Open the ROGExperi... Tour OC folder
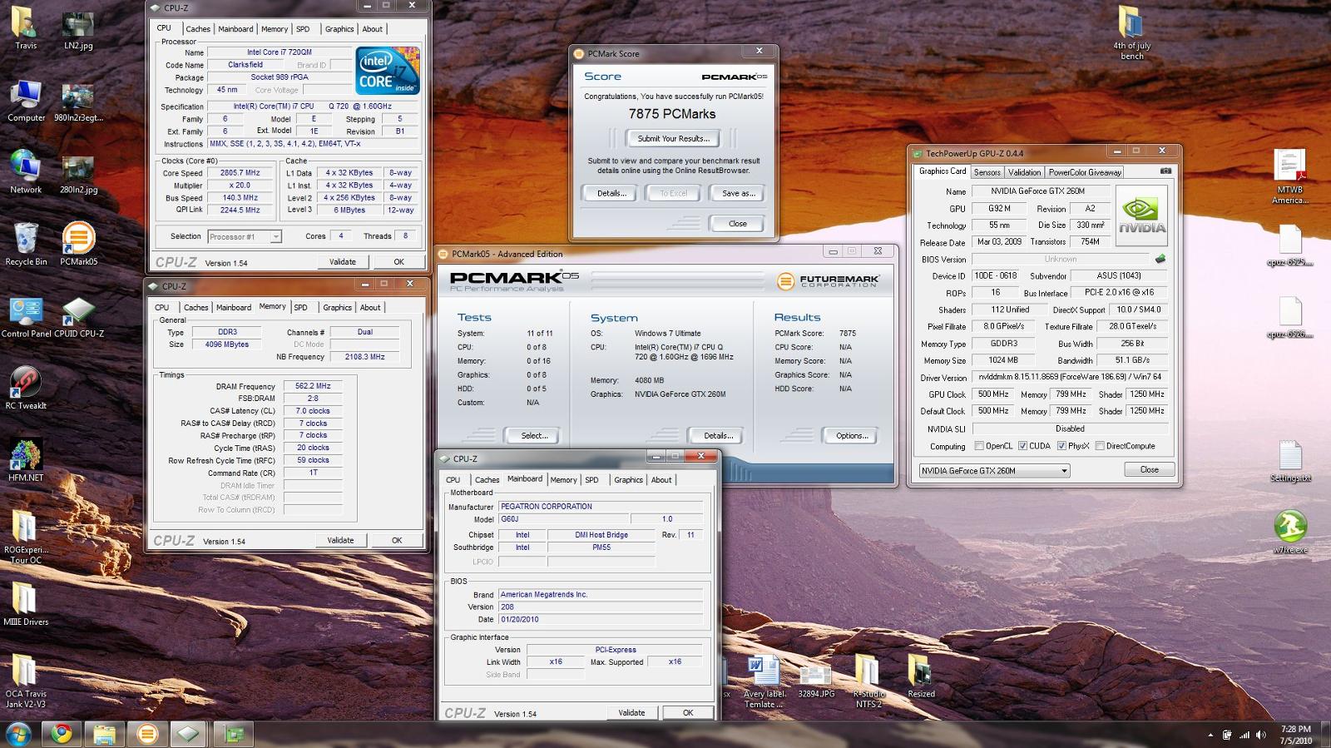 pyautogui.click(x=26, y=537)
